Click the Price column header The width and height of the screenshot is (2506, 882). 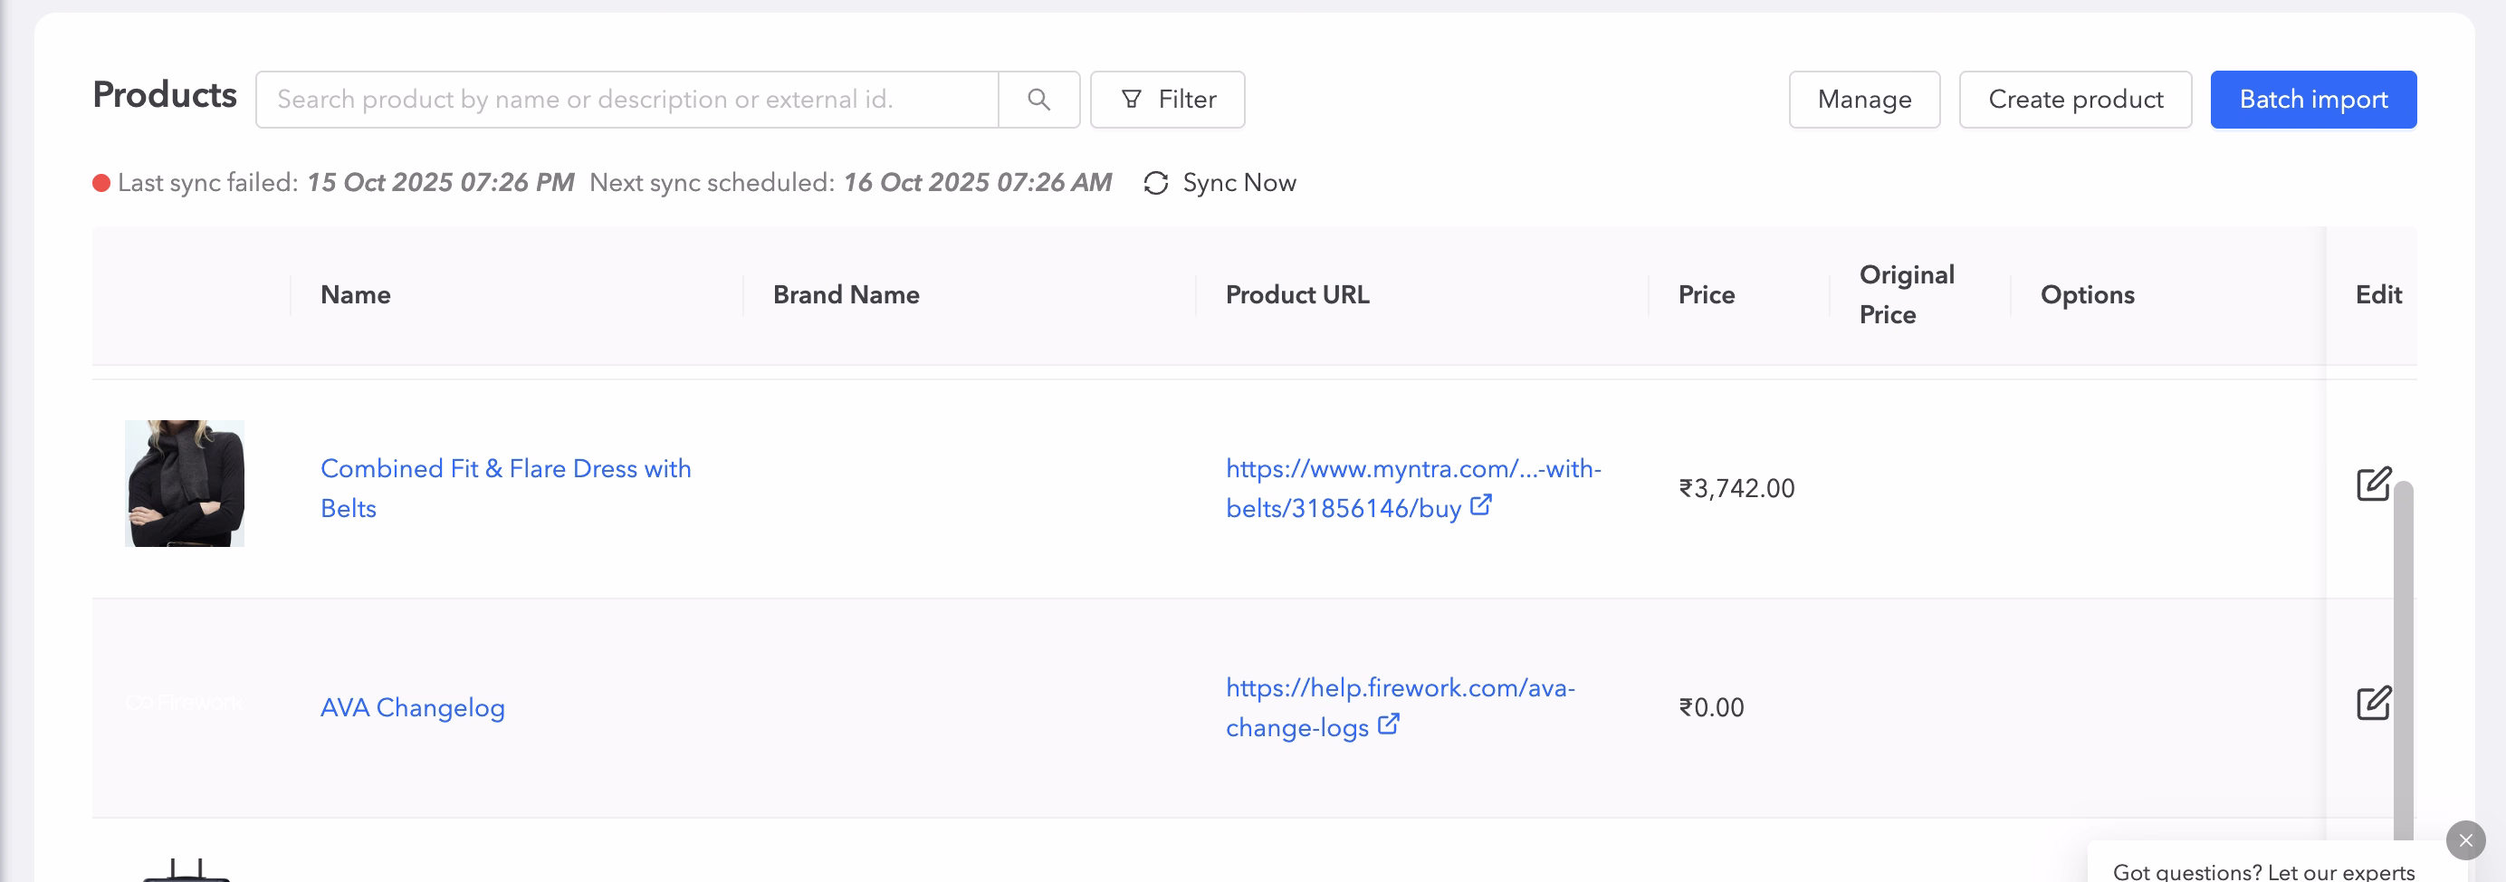(x=1706, y=295)
